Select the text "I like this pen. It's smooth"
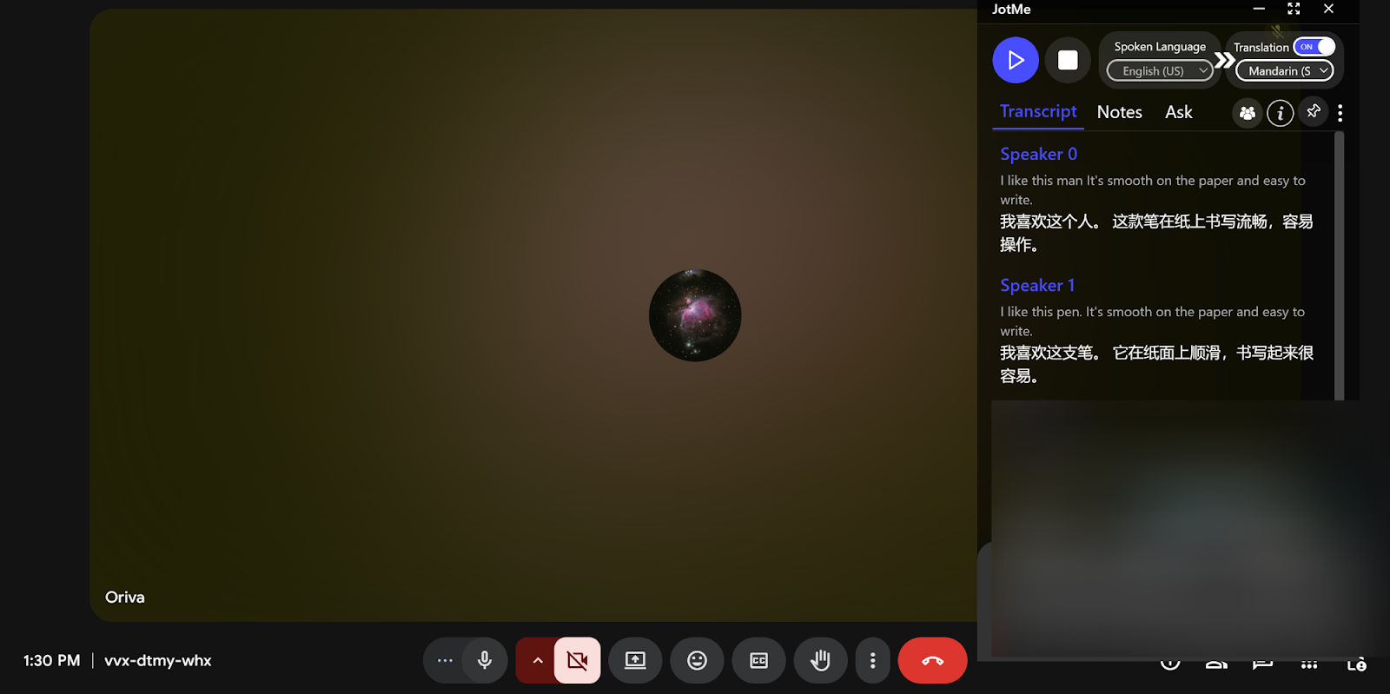 pyautogui.click(x=1076, y=312)
